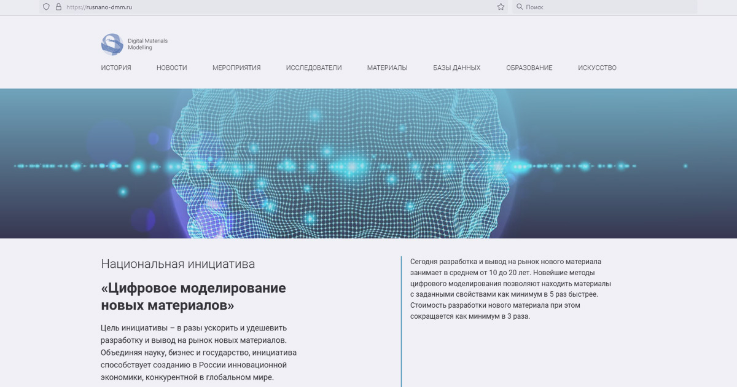Click the "Цифровое моделирование новых материалов" title
The width and height of the screenshot is (737, 387).
[x=193, y=296]
